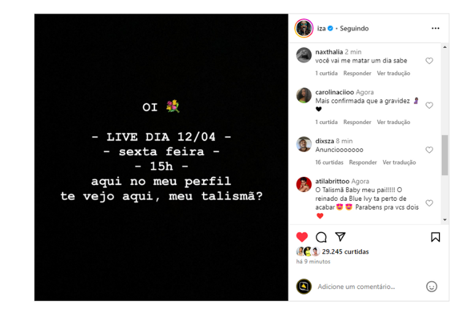Like dixsza's Anunciooooooo comment heart
Screen dimensions: 472x321
[x=429, y=150]
